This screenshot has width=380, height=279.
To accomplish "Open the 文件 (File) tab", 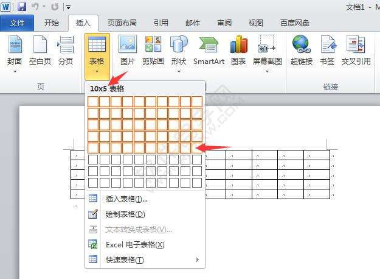I will tap(17, 23).
